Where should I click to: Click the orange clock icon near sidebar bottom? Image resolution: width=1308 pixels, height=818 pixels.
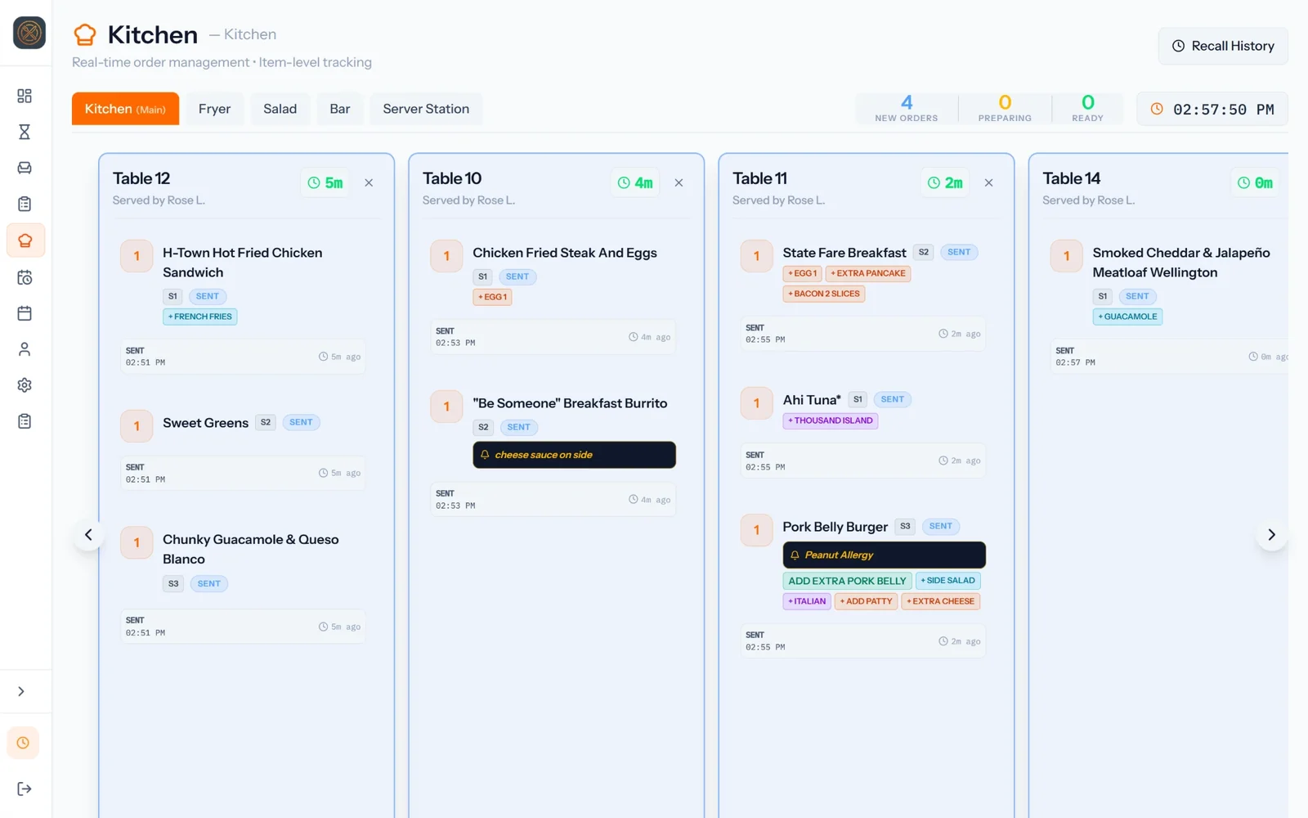coord(23,743)
